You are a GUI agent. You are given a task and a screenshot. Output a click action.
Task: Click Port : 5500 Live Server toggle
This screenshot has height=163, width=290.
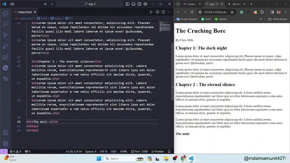[x=140, y=151]
